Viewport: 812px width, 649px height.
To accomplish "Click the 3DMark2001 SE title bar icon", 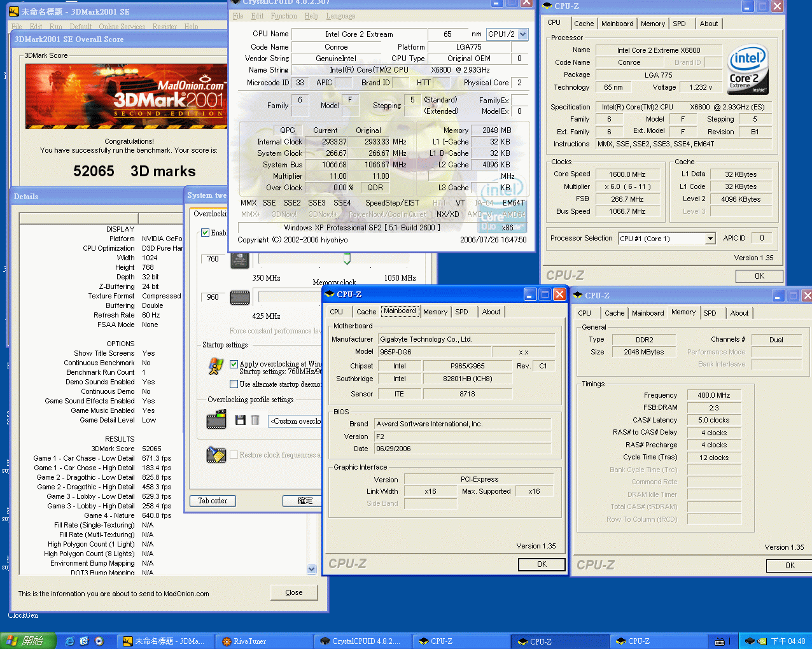I will tap(13, 11).
